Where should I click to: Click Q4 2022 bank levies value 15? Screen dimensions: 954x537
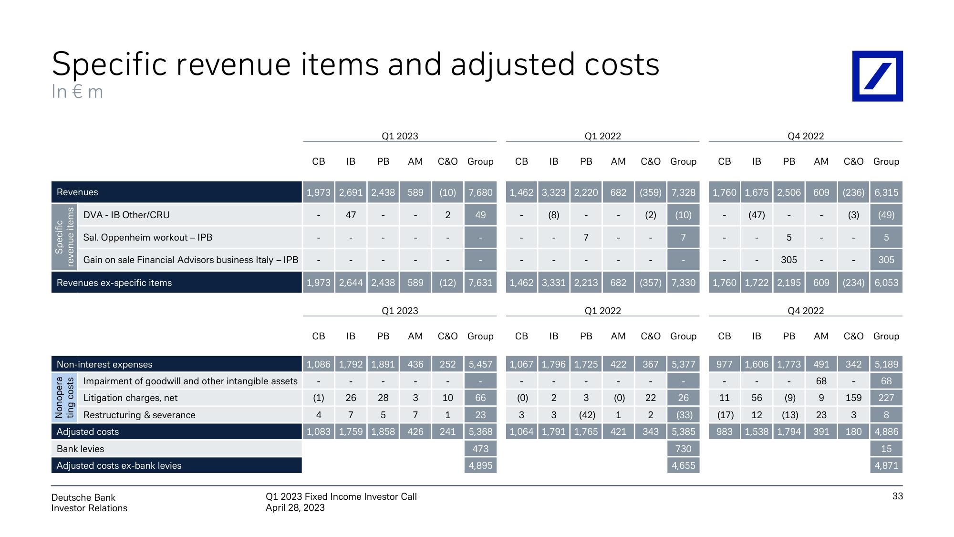pyautogui.click(x=886, y=449)
